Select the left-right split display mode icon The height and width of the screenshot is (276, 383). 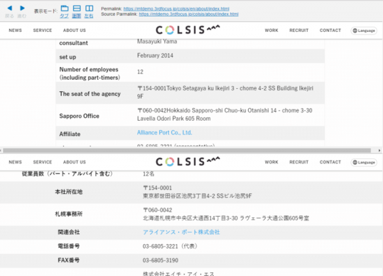[89, 8]
